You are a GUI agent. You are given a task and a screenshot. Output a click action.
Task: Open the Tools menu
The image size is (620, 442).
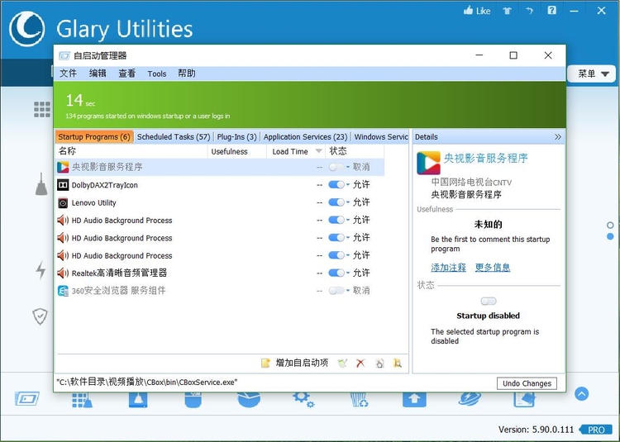click(157, 74)
